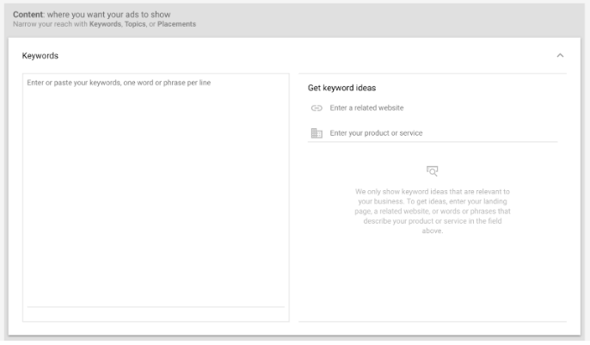
Task: Click bold 'Topics' in the narrow your reach line
Action: coord(135,24)
